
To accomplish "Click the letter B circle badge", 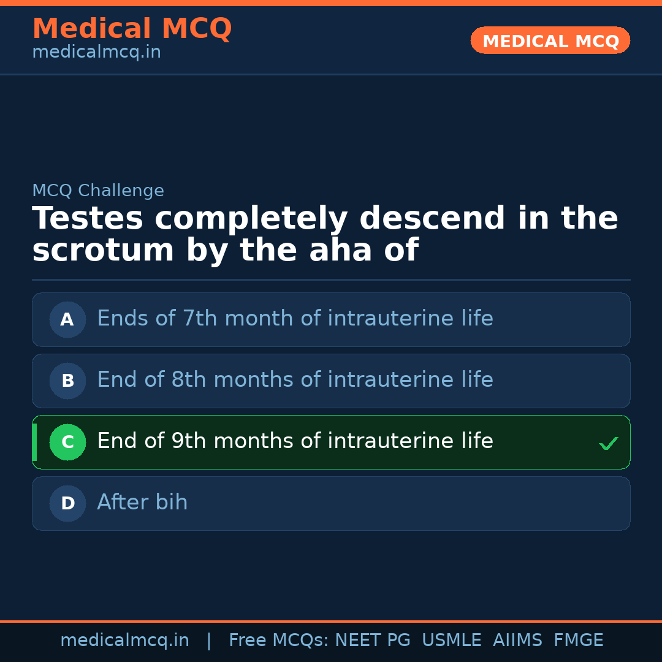I will 67,381.
